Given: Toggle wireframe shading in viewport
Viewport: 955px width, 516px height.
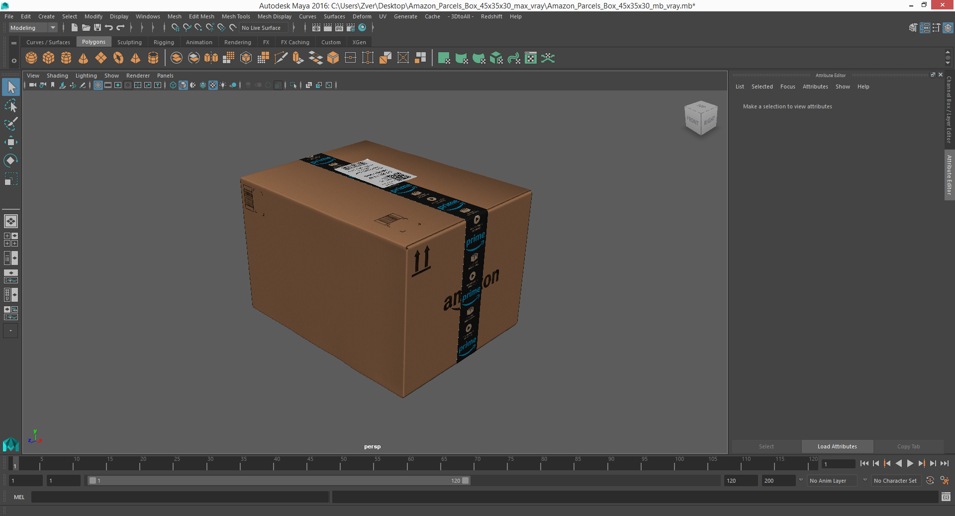Looking at the screenshot, I should [x=173, y=86].
